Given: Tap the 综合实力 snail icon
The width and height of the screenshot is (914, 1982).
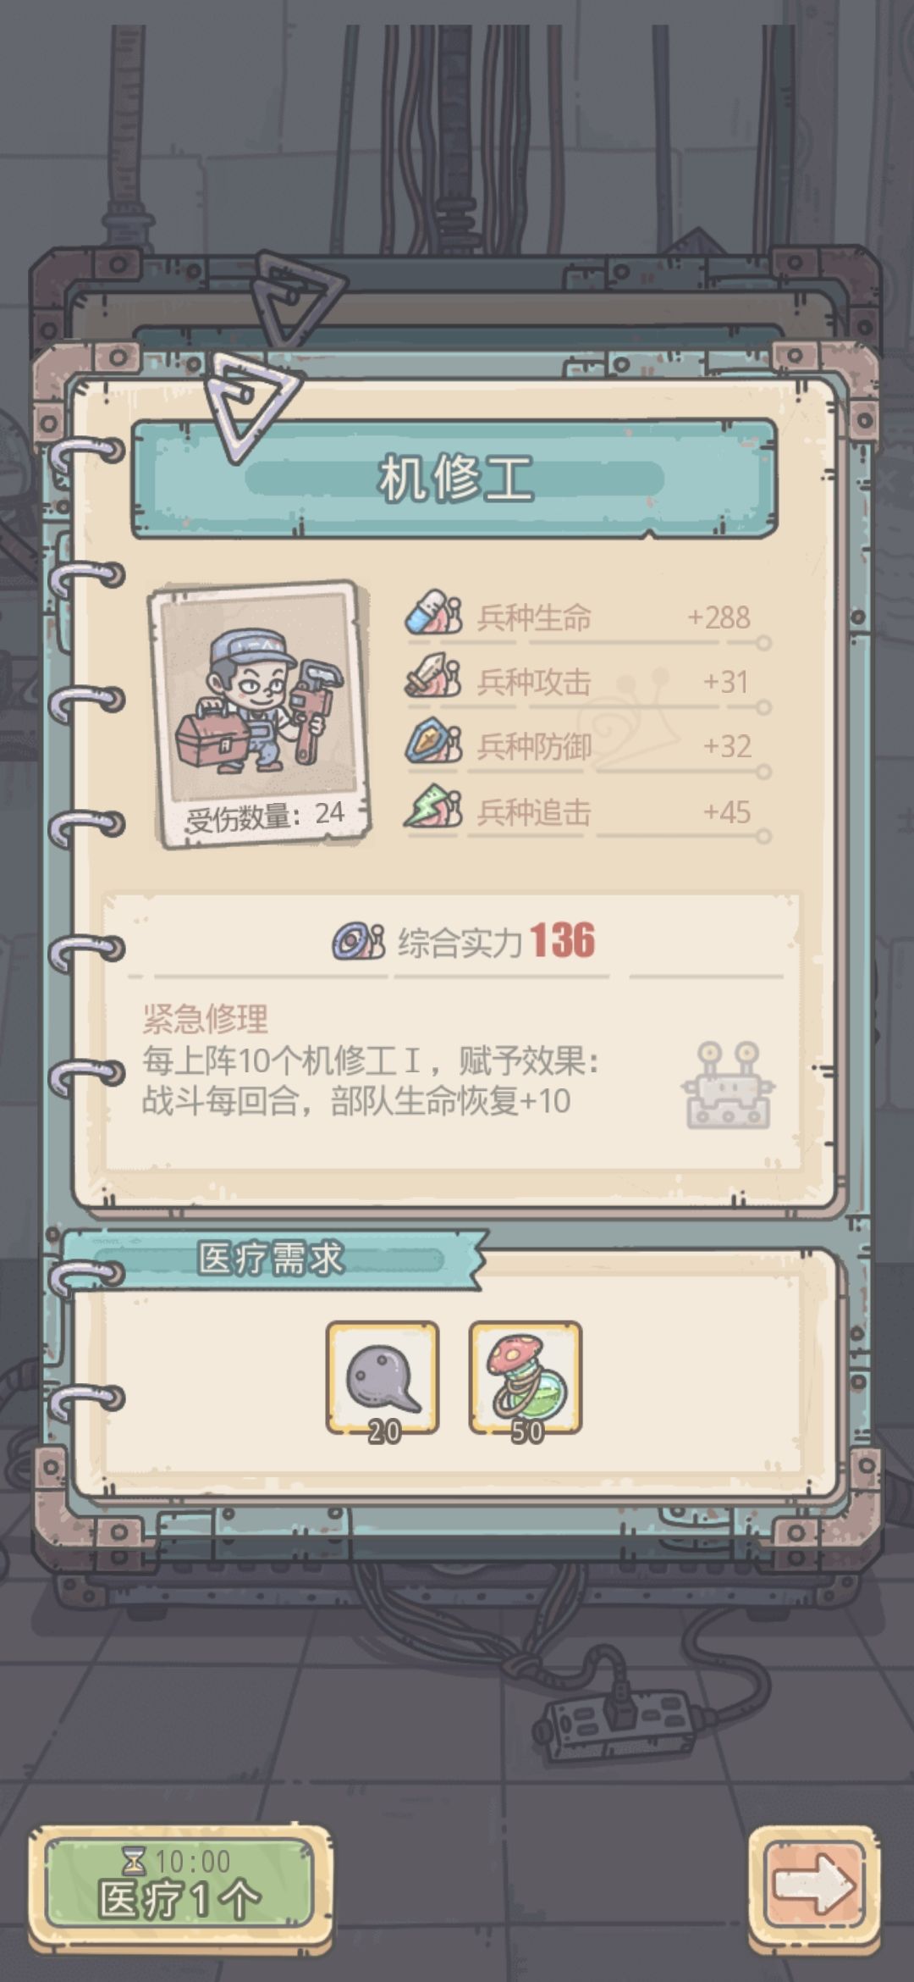Looking at the screenshot, I should 358,941.
